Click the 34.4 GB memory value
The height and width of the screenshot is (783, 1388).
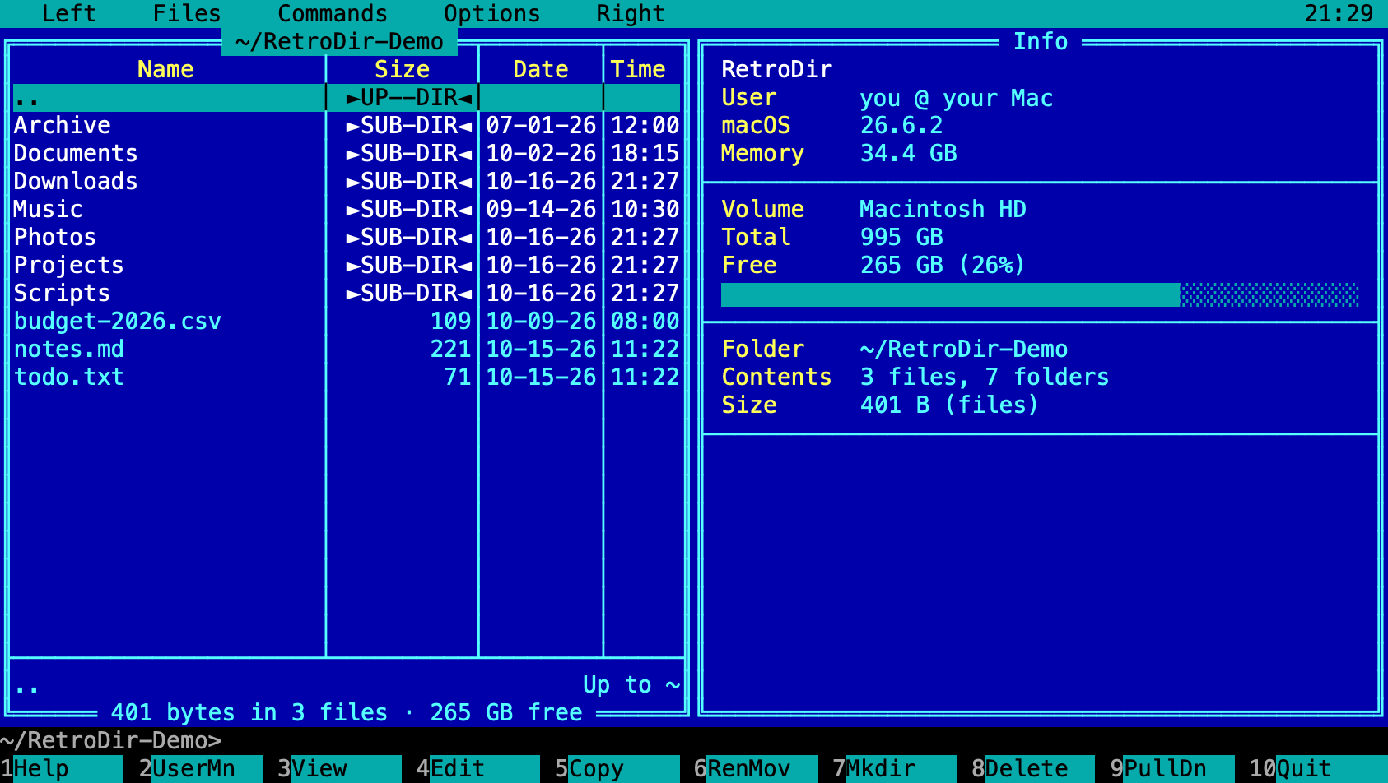coord(908,154)
